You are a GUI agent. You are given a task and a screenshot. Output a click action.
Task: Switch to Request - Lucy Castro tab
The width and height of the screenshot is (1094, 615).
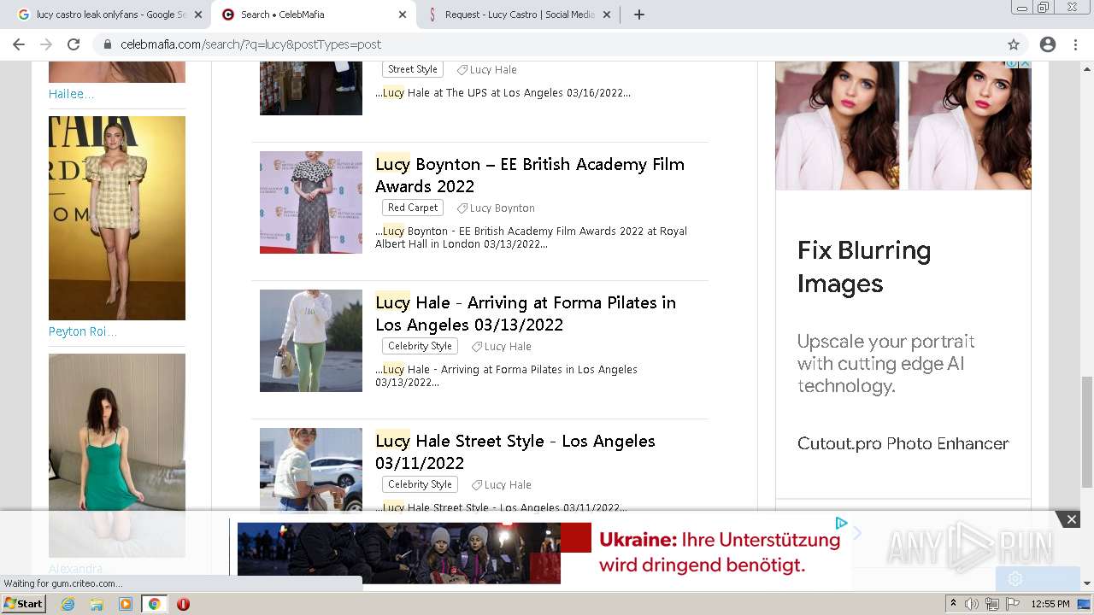520,15
